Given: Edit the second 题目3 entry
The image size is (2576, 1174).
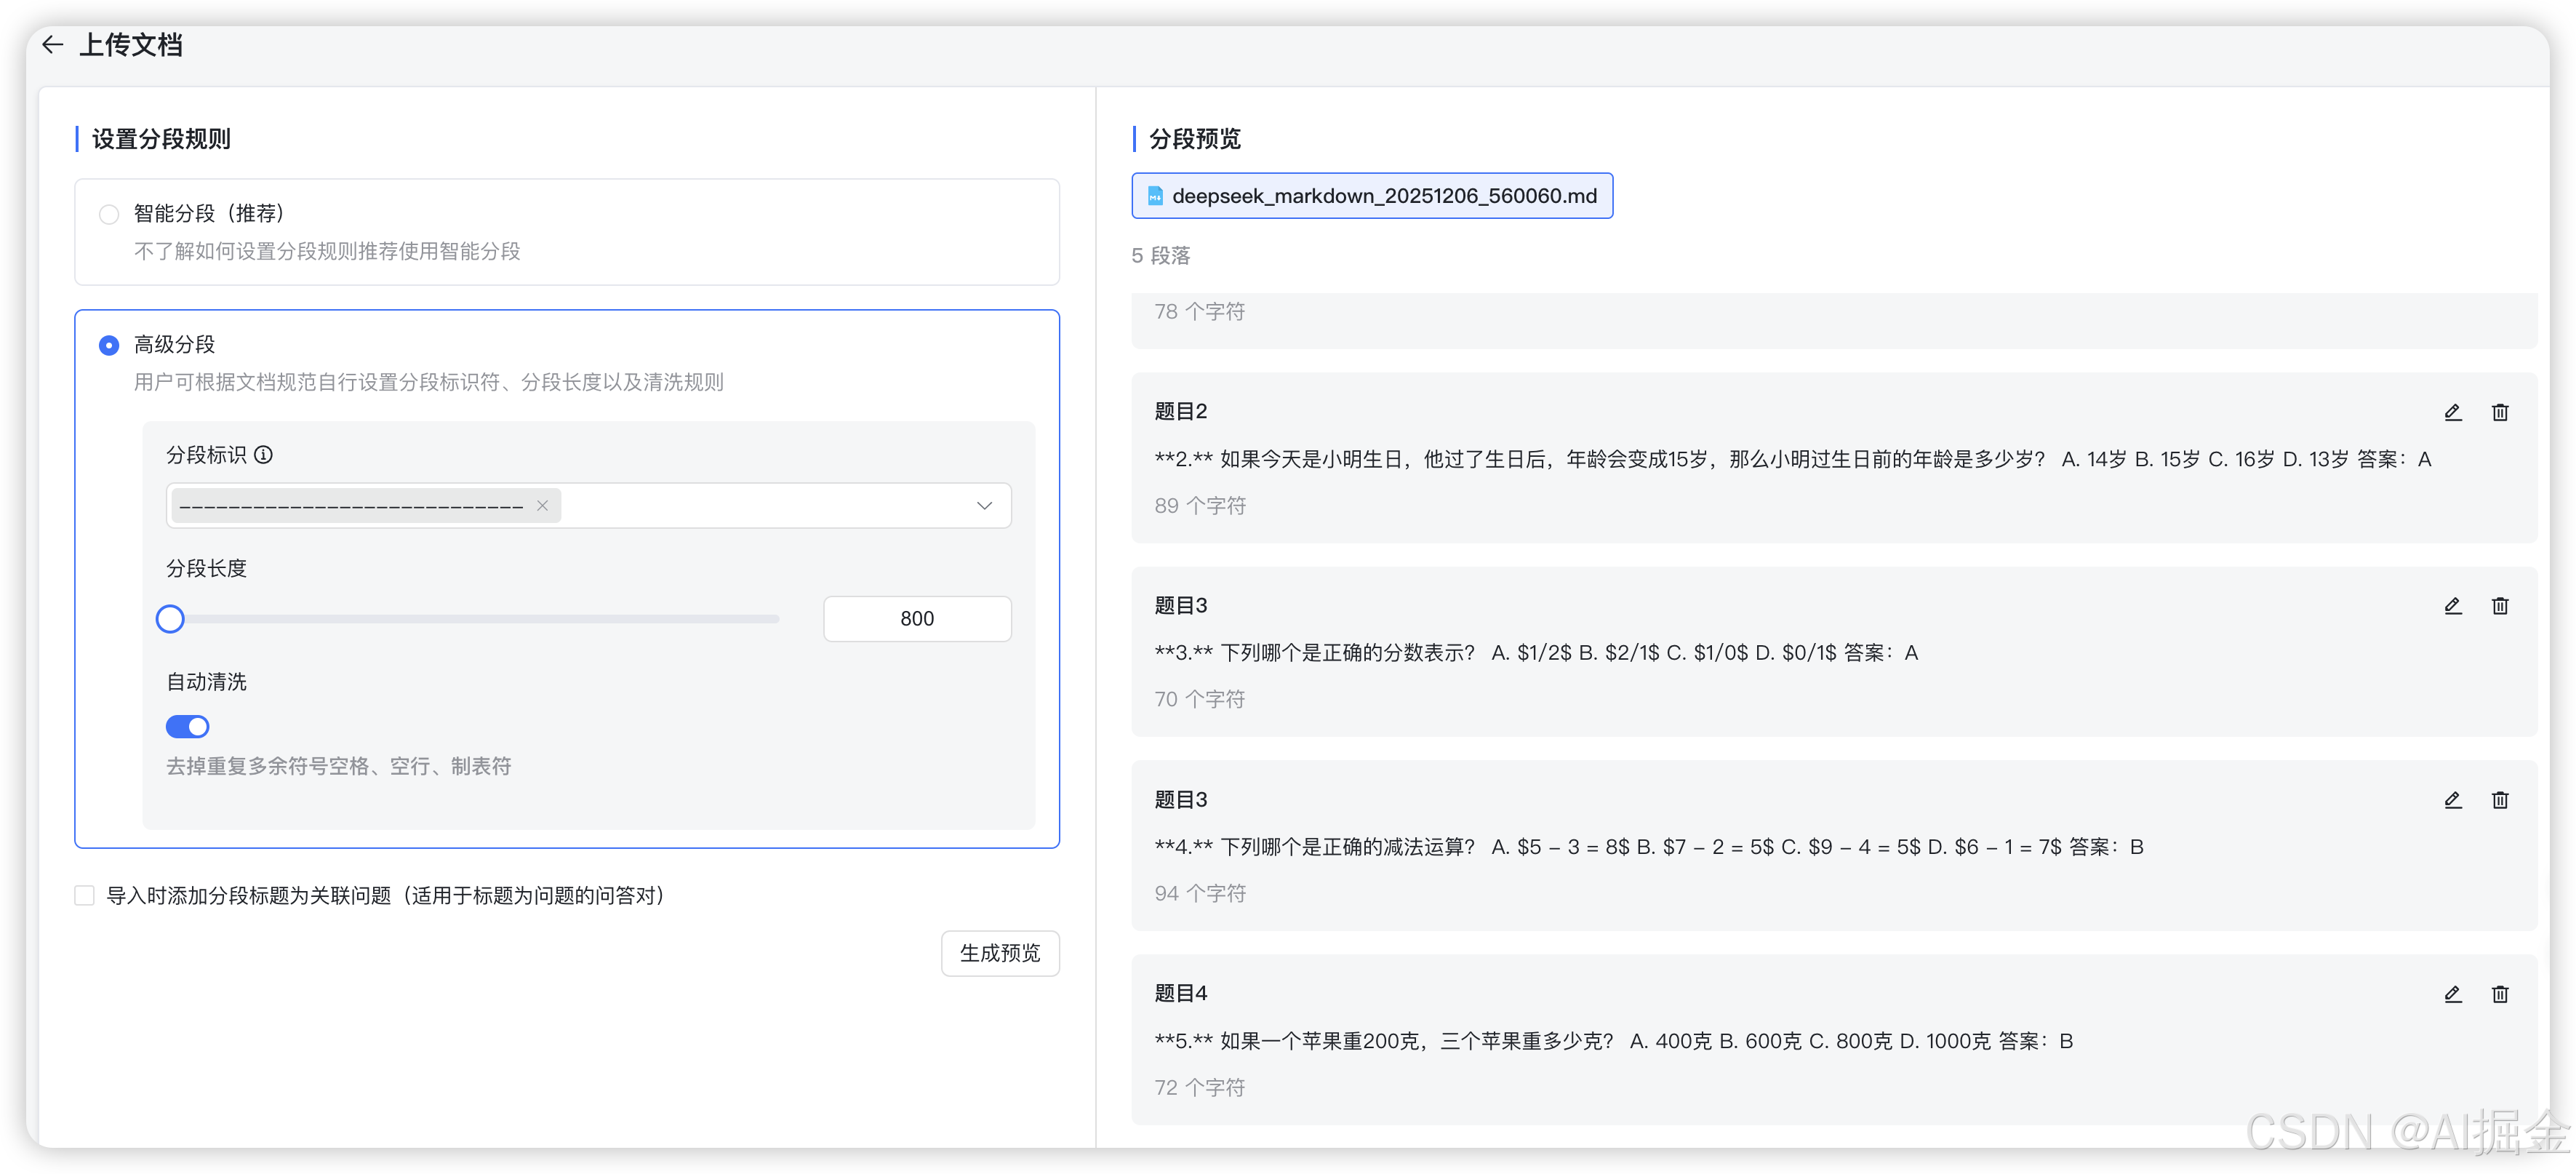Looking at the screenshot, I should pyautogui.click(x=2452, y=800).
